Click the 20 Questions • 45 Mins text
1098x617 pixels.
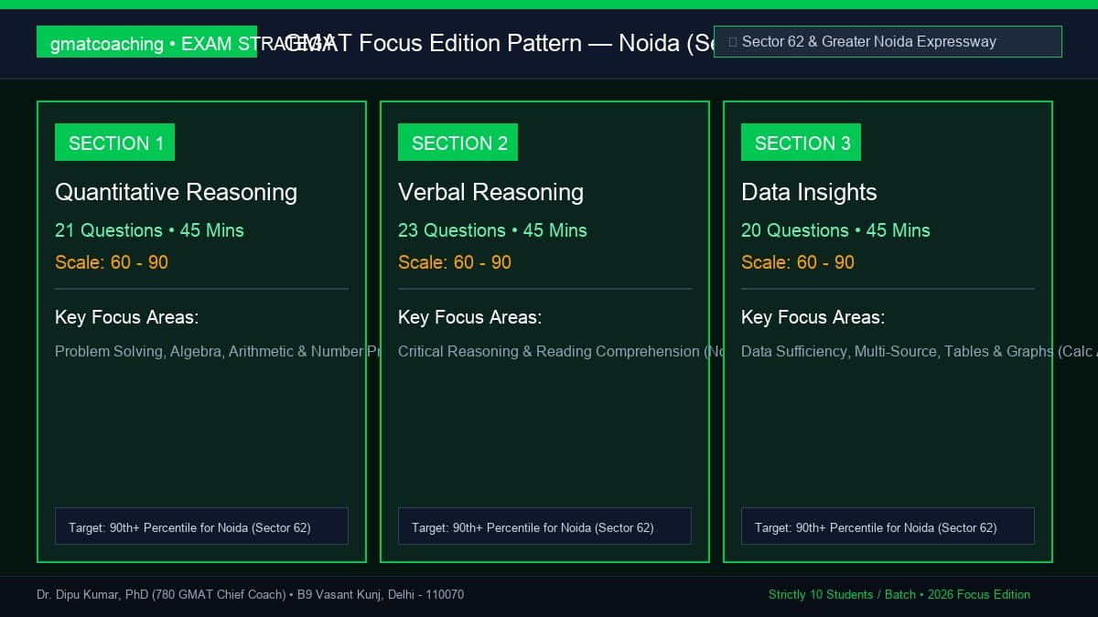click(x=835, y=230)
